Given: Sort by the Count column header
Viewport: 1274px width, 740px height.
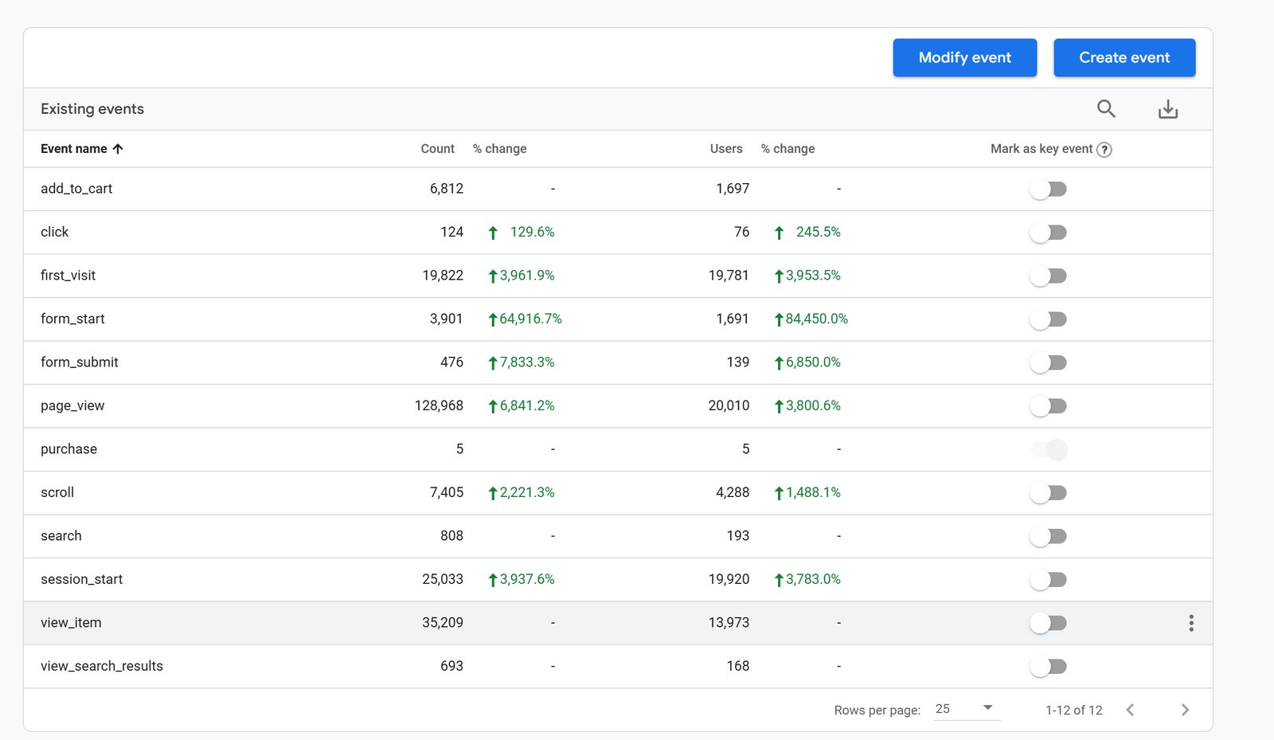Looking at the screenshot, I should coord(437,149).
